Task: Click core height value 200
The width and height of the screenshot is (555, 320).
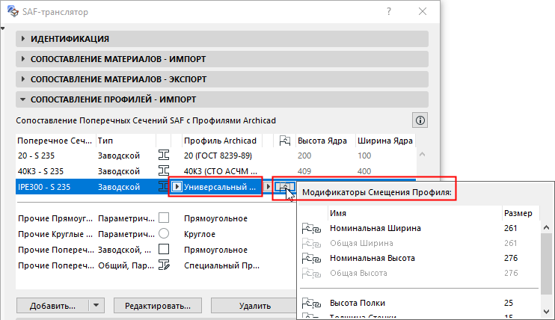Action: [304, 156]
